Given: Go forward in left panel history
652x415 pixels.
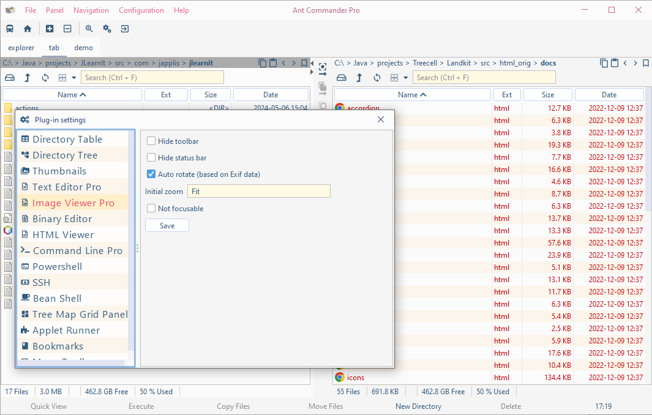Looking at the screenshot, I should click(x=294, y=63).
